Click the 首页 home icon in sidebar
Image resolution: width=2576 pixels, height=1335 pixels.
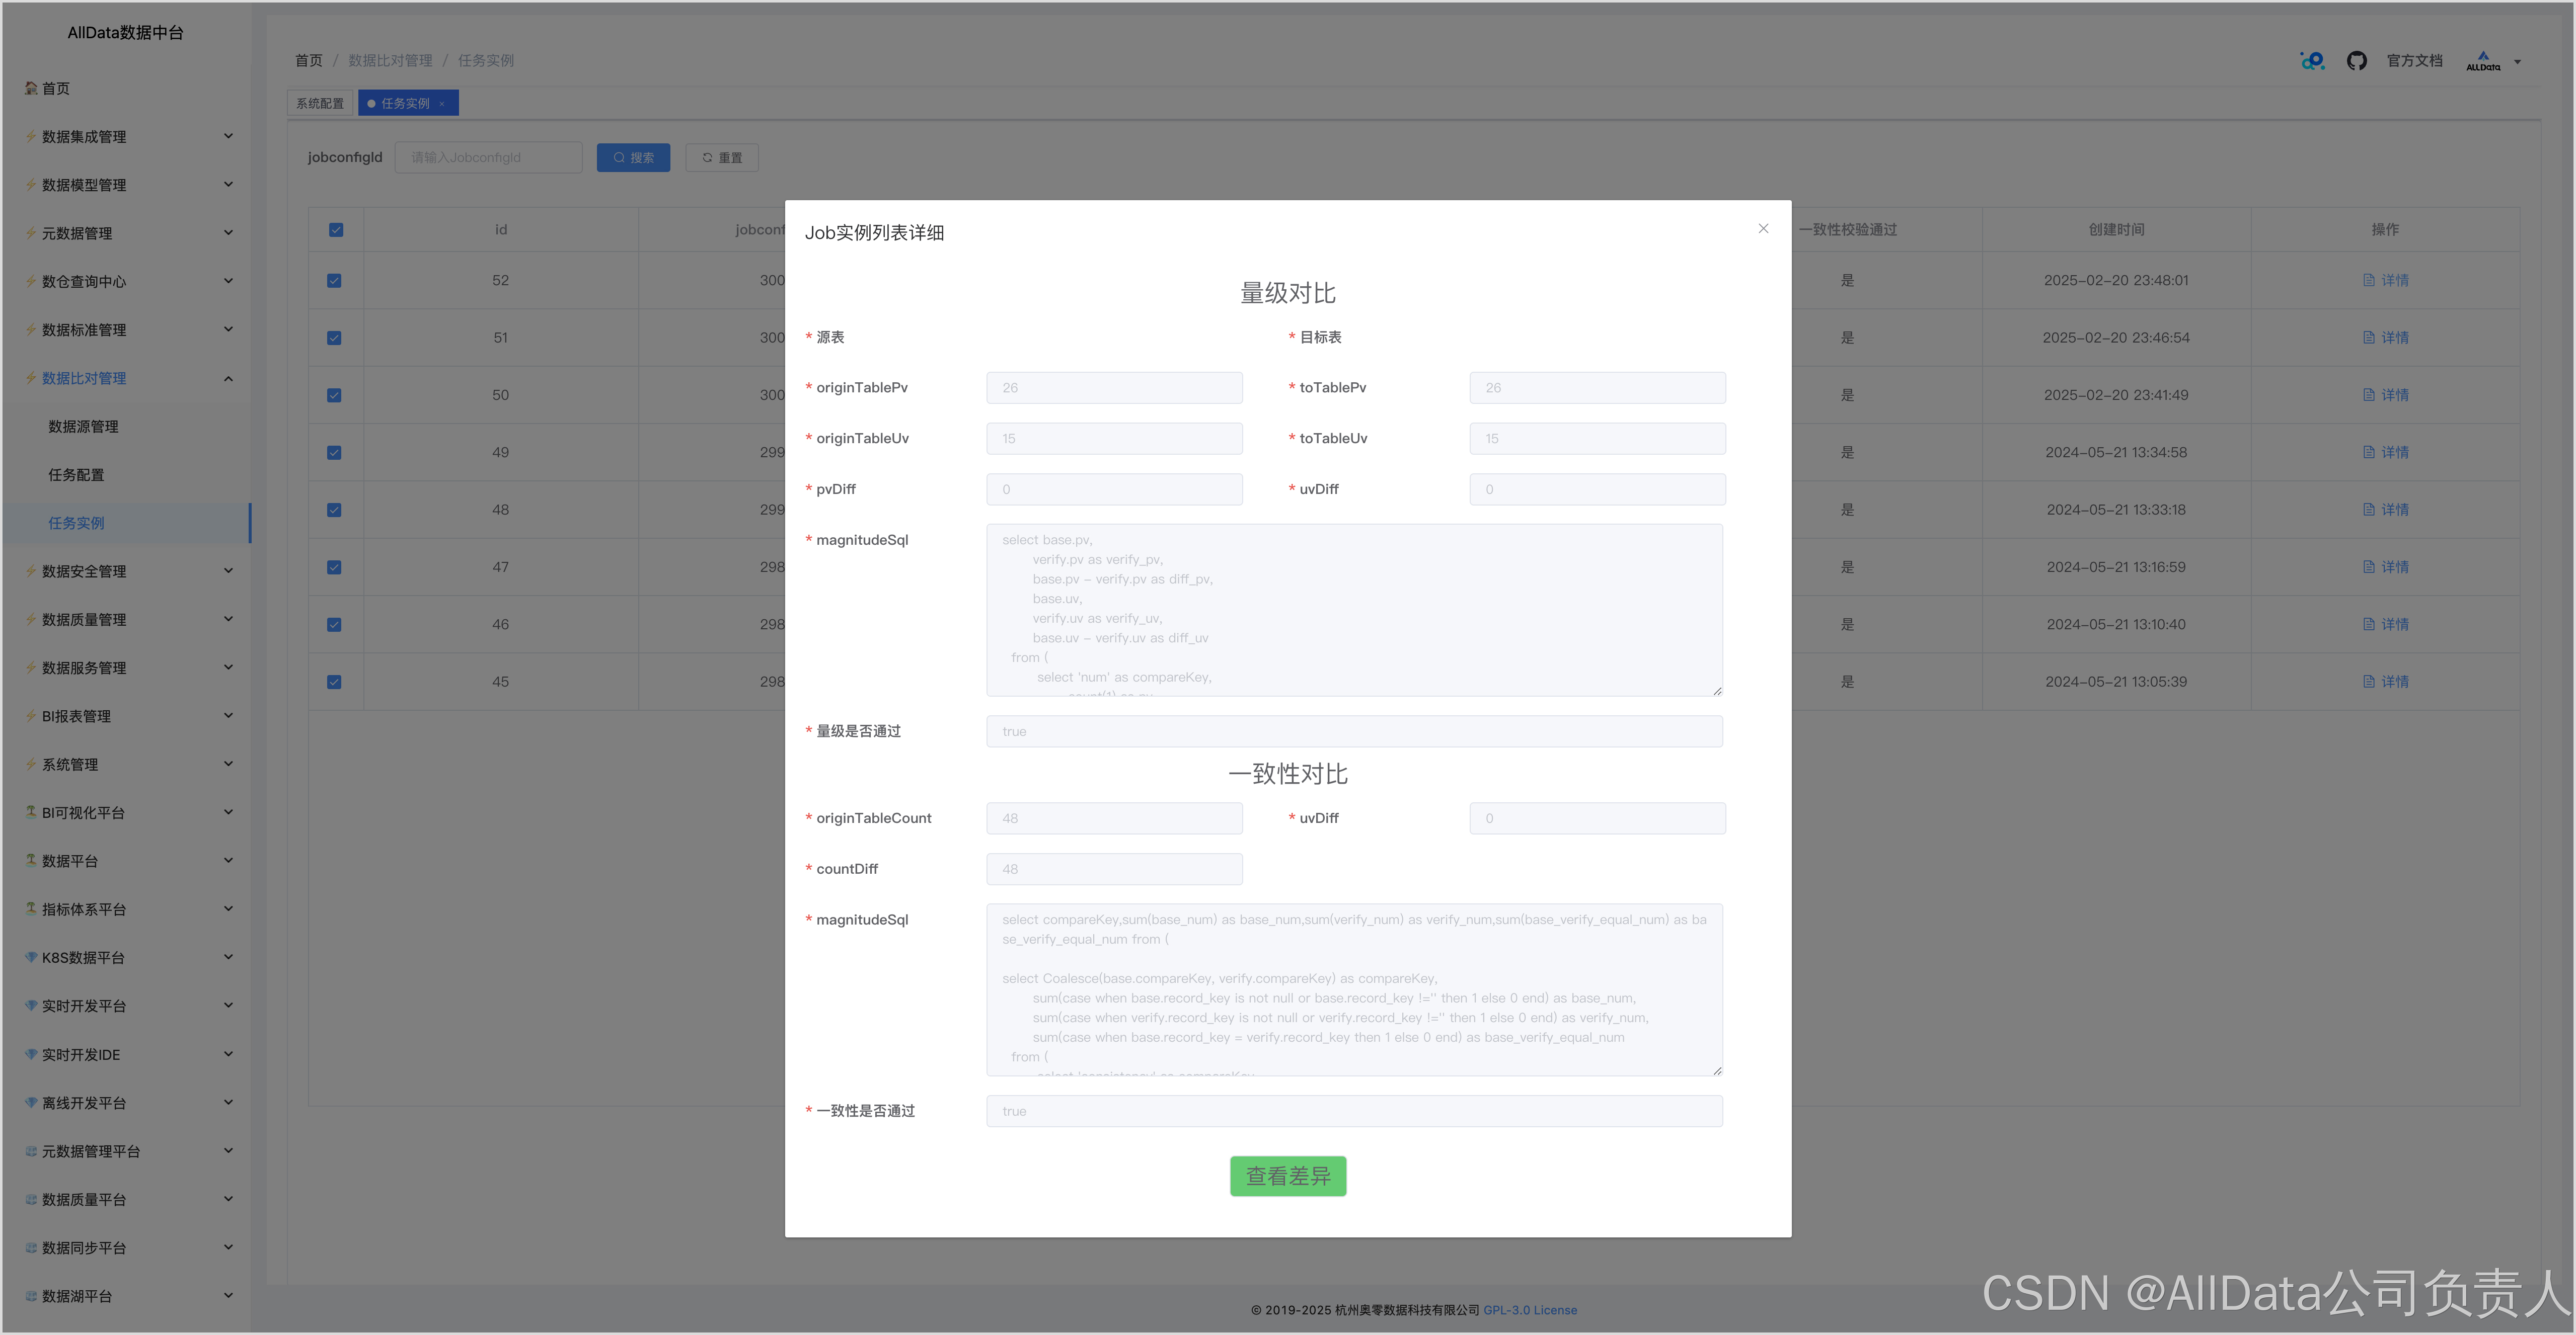32,88
